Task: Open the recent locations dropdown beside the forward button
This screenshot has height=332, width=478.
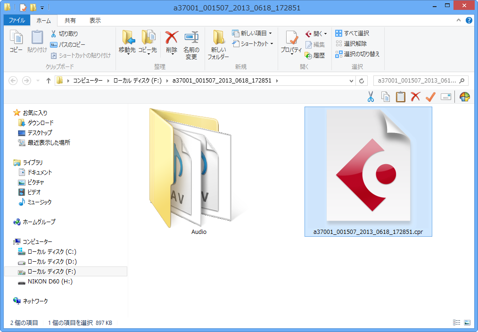Action: (38, 81)
